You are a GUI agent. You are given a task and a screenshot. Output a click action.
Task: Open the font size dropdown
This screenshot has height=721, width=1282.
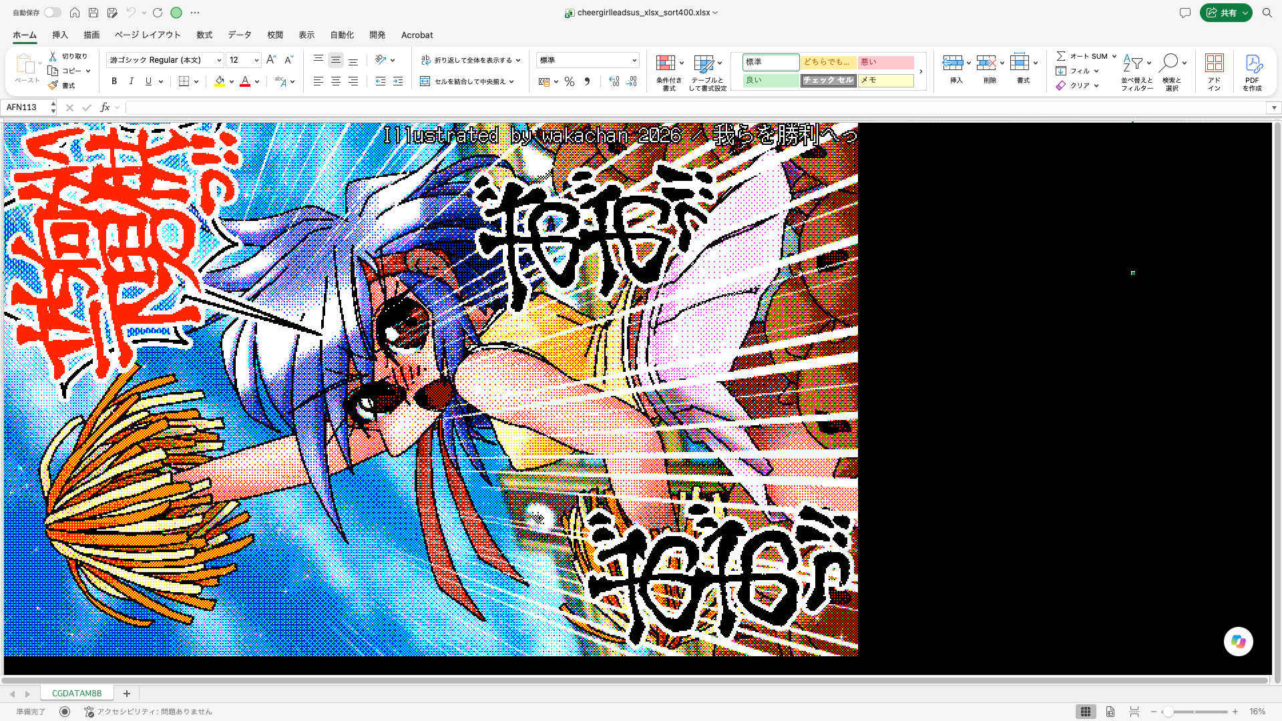pyautogui.click(x=256, y=60)
